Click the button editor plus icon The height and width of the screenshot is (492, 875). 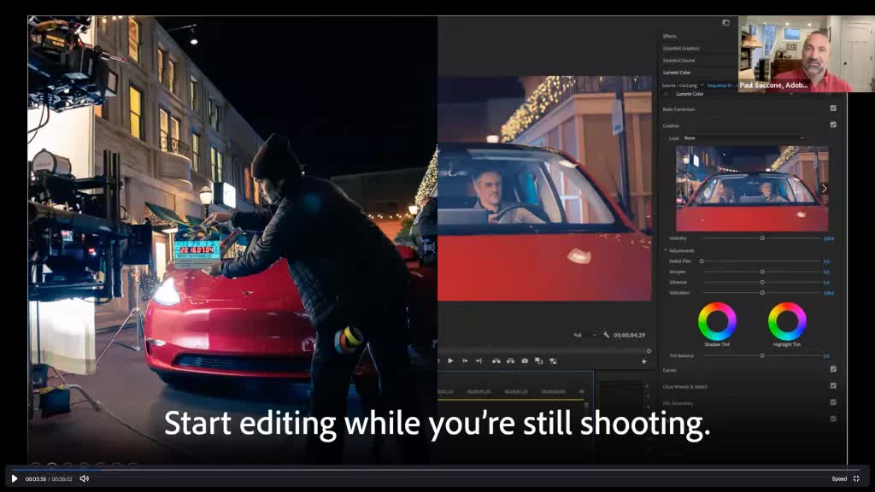(643, 361)
